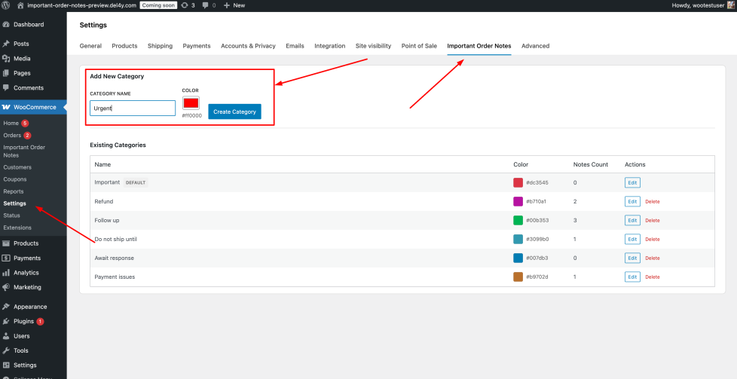This screenshot has width=737, height=379.
Task: Click the Analytics sidebar icon
Action: tap(6, 273)
